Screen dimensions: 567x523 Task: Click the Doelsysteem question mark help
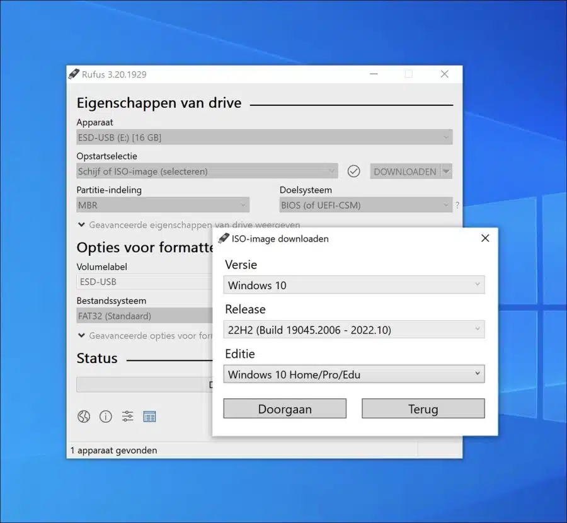[x=457, y=205]
